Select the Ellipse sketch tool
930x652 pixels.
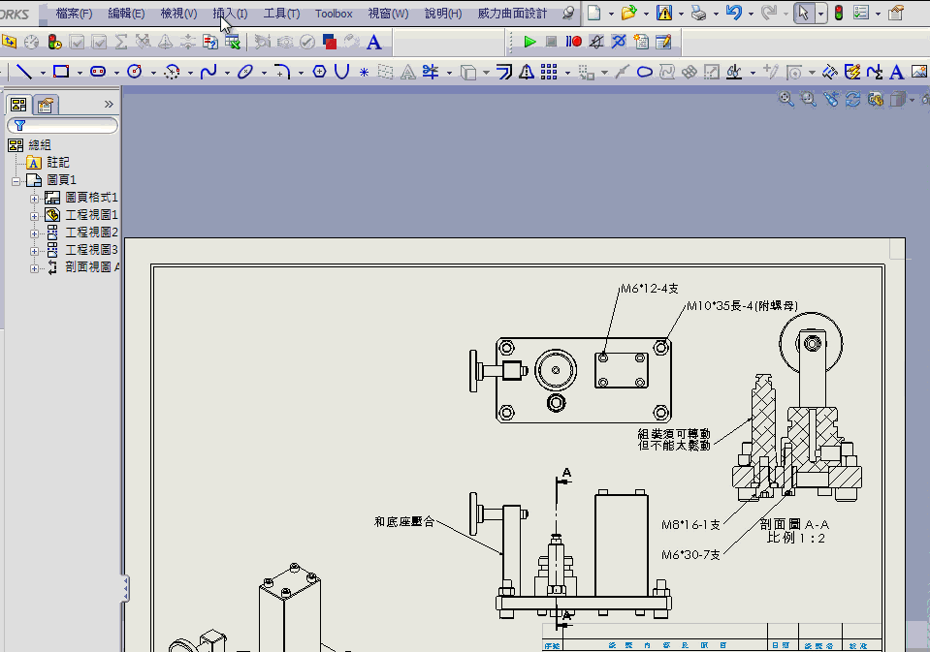tap(244, 71)
